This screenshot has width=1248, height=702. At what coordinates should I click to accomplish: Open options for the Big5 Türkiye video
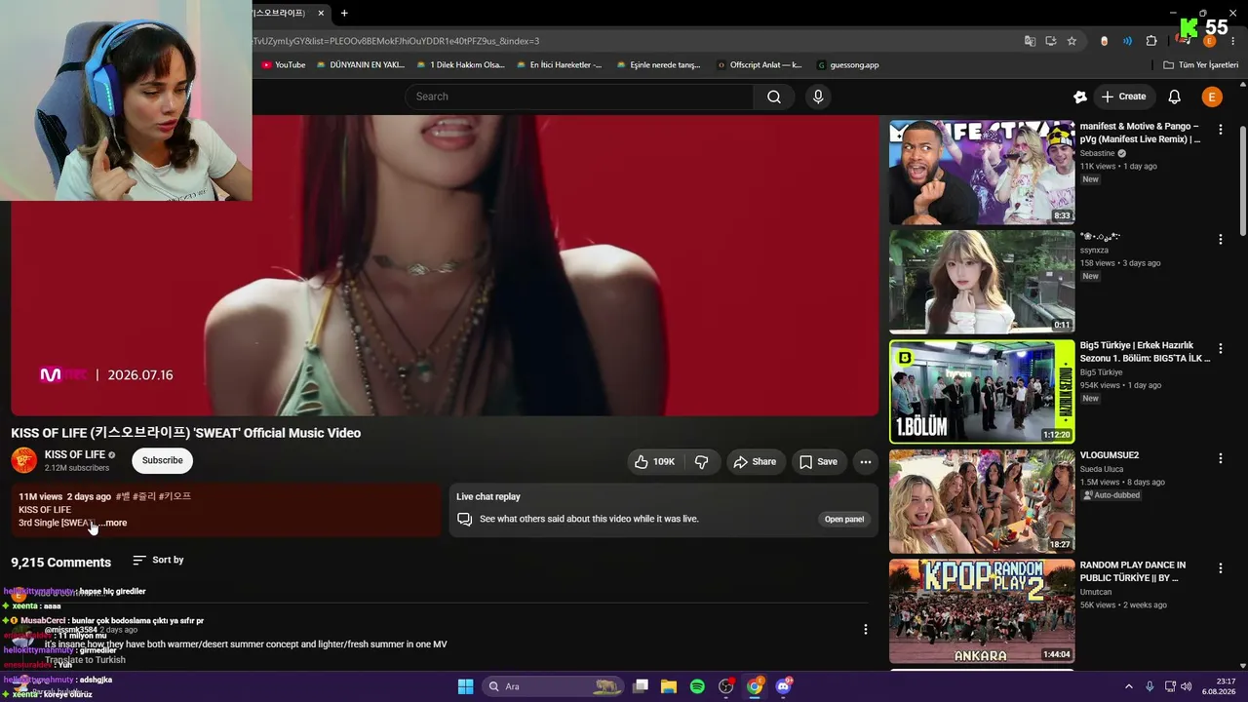coord(1220,349)
